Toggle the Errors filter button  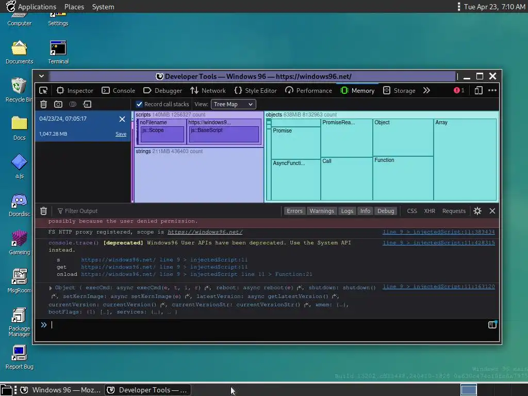pyautogui.click(x=294, y=211)
